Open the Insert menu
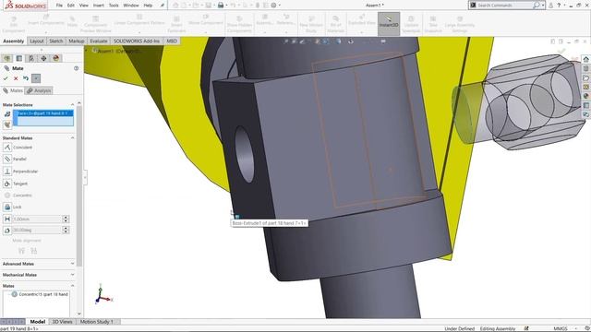Image resolution: width=591 pixels, height=332 pixels. point(99,6)
